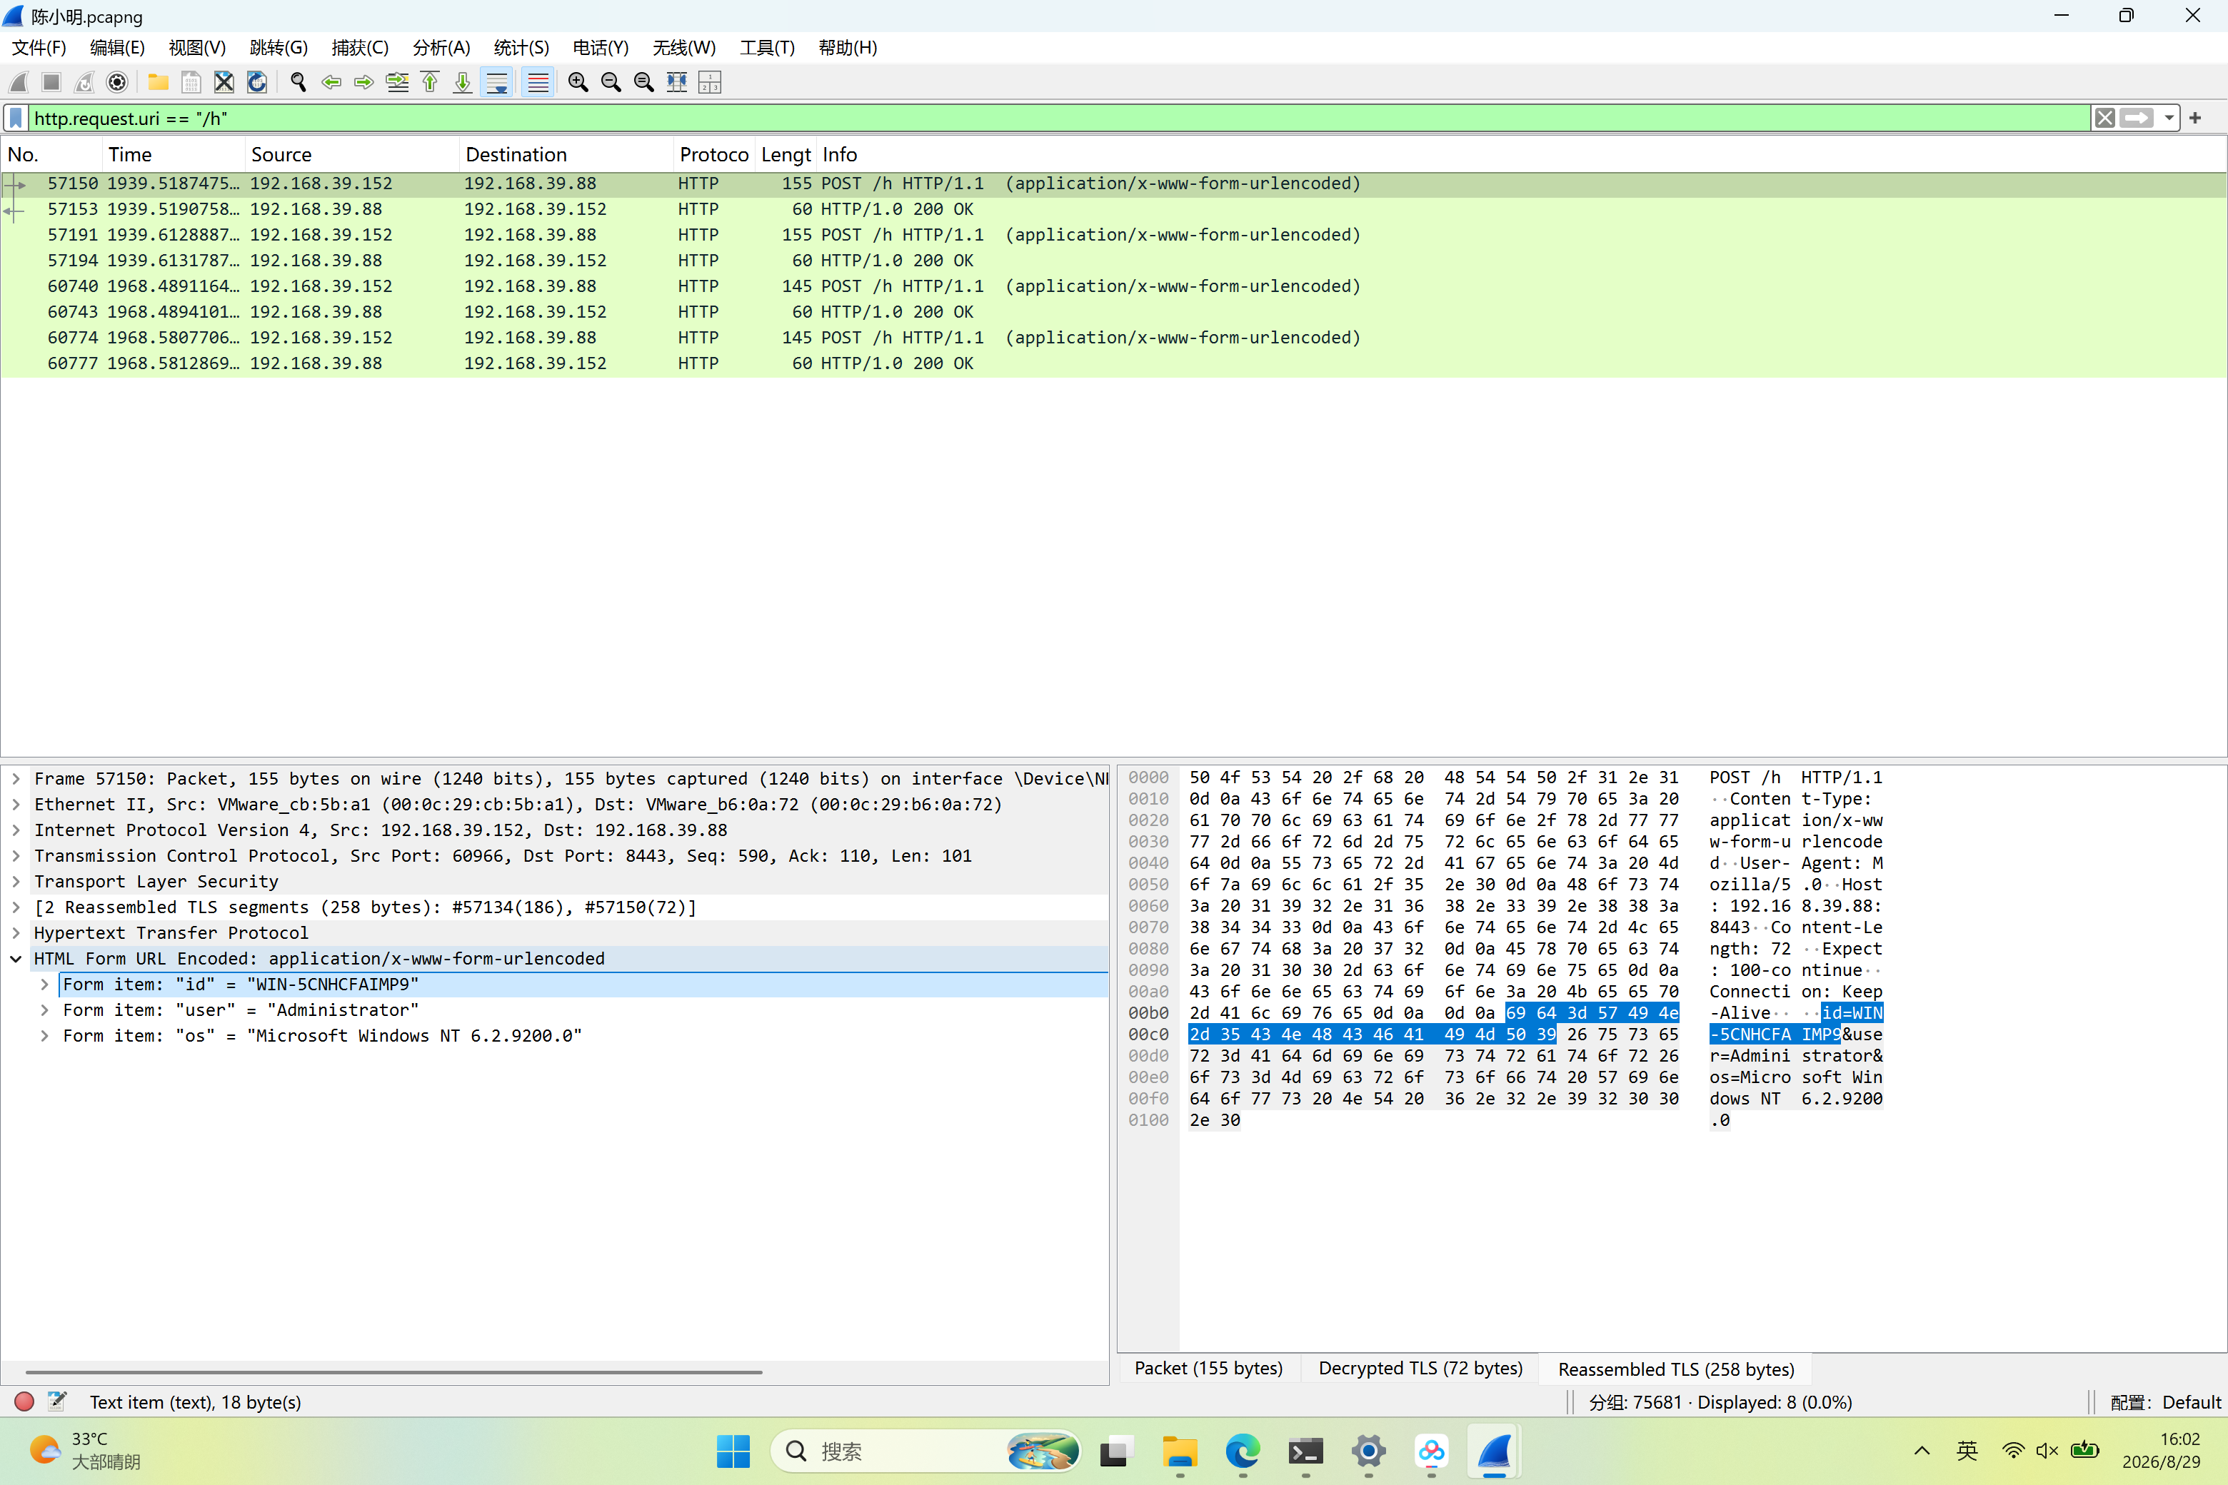
Task: Stop capturing packets with the square icon
Action: click(x=51, y=82)
